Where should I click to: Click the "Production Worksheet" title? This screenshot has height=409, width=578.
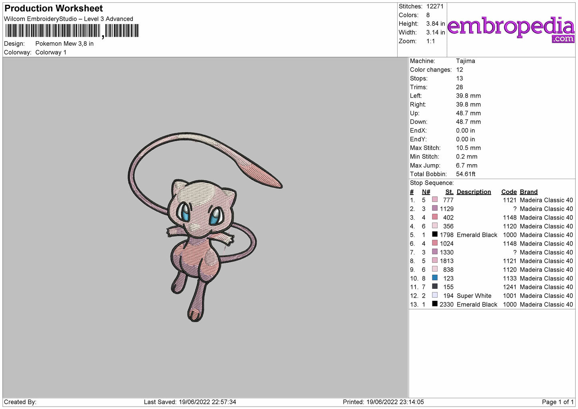(x=54, y=8)
